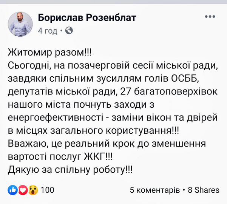227x204 pixels.
Task: Open the "5 коментарів" comments link
Action: [x=154, y=190]
